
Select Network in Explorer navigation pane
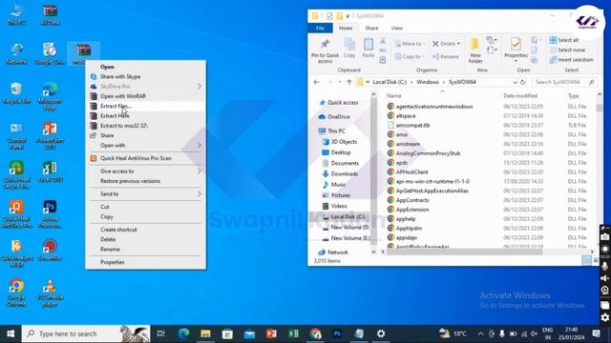[x=333, y=252]
